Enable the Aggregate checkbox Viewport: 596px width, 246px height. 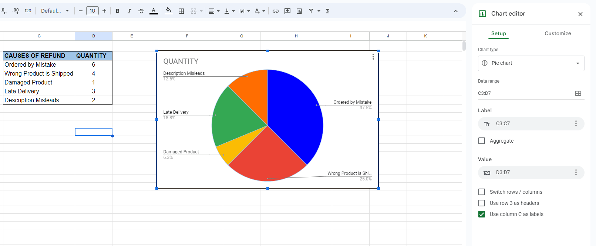(x=482, y=141)
